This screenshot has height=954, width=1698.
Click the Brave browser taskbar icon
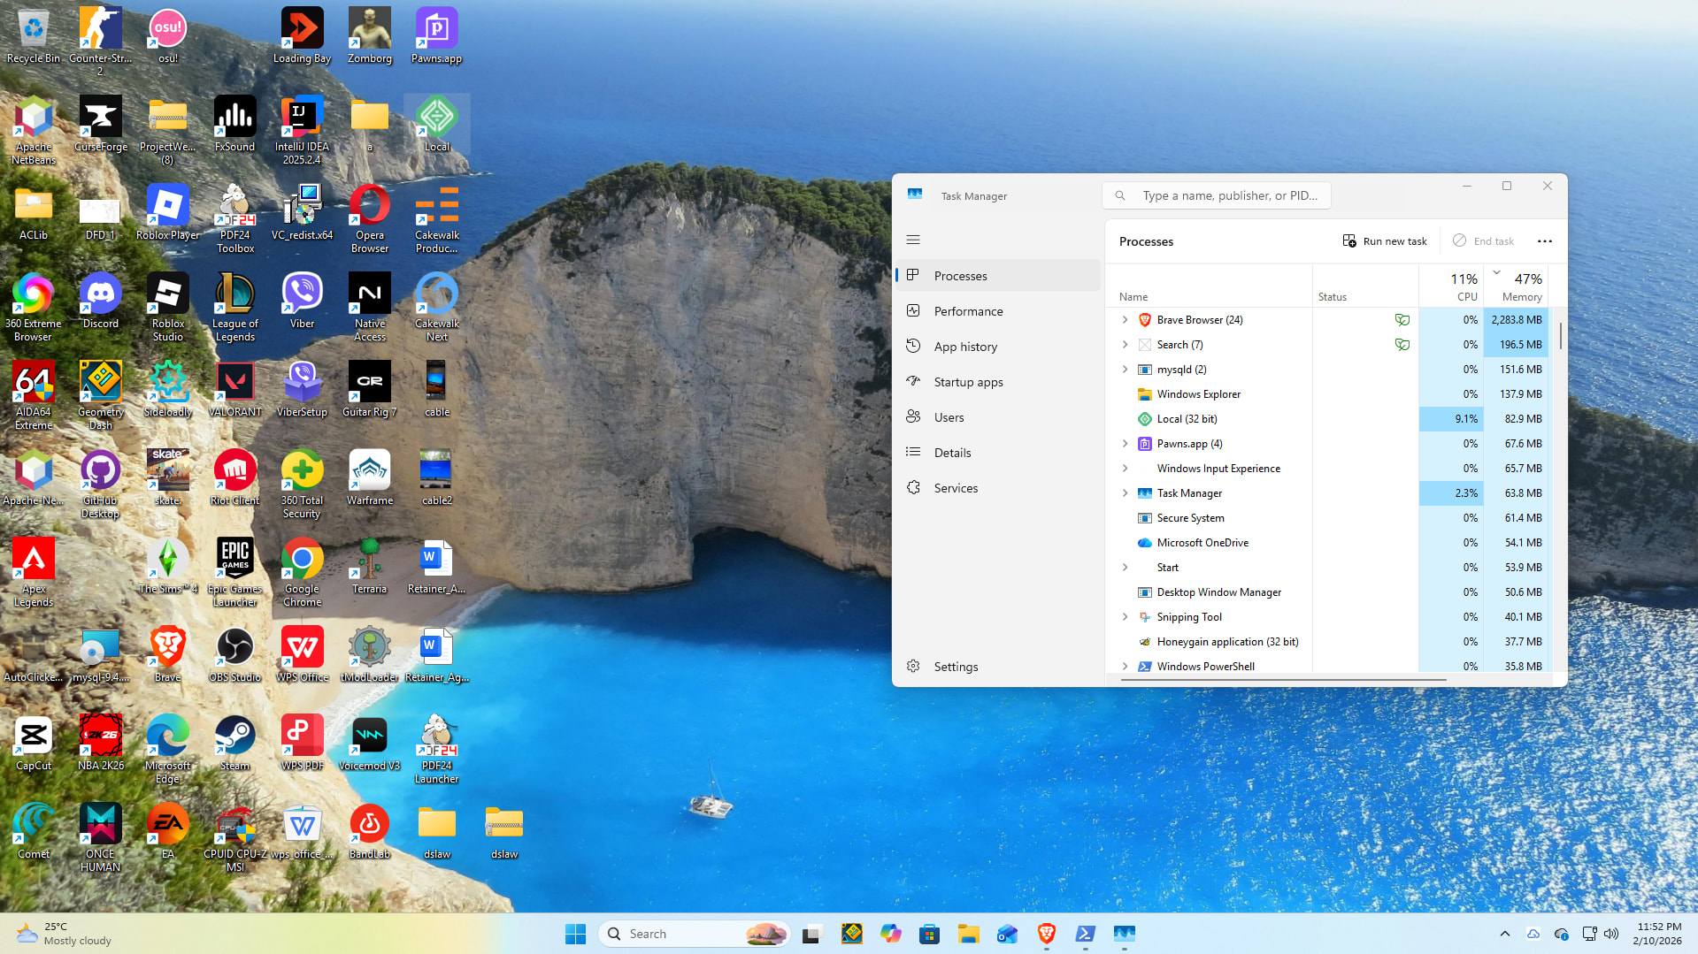pyautogui.click(x=1046, y=934)
